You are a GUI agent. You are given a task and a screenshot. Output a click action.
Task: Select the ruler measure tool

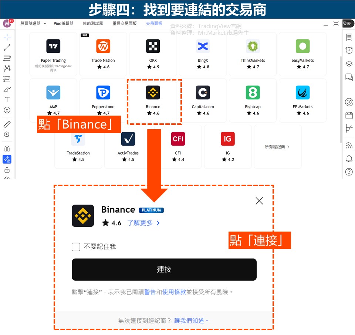(7, 124)
